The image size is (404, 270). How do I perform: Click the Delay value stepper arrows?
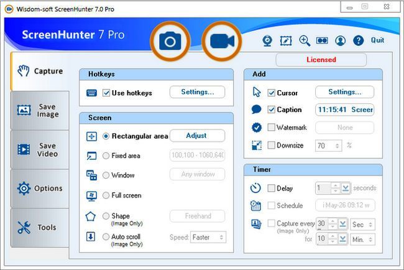click(x=336, y=189)
